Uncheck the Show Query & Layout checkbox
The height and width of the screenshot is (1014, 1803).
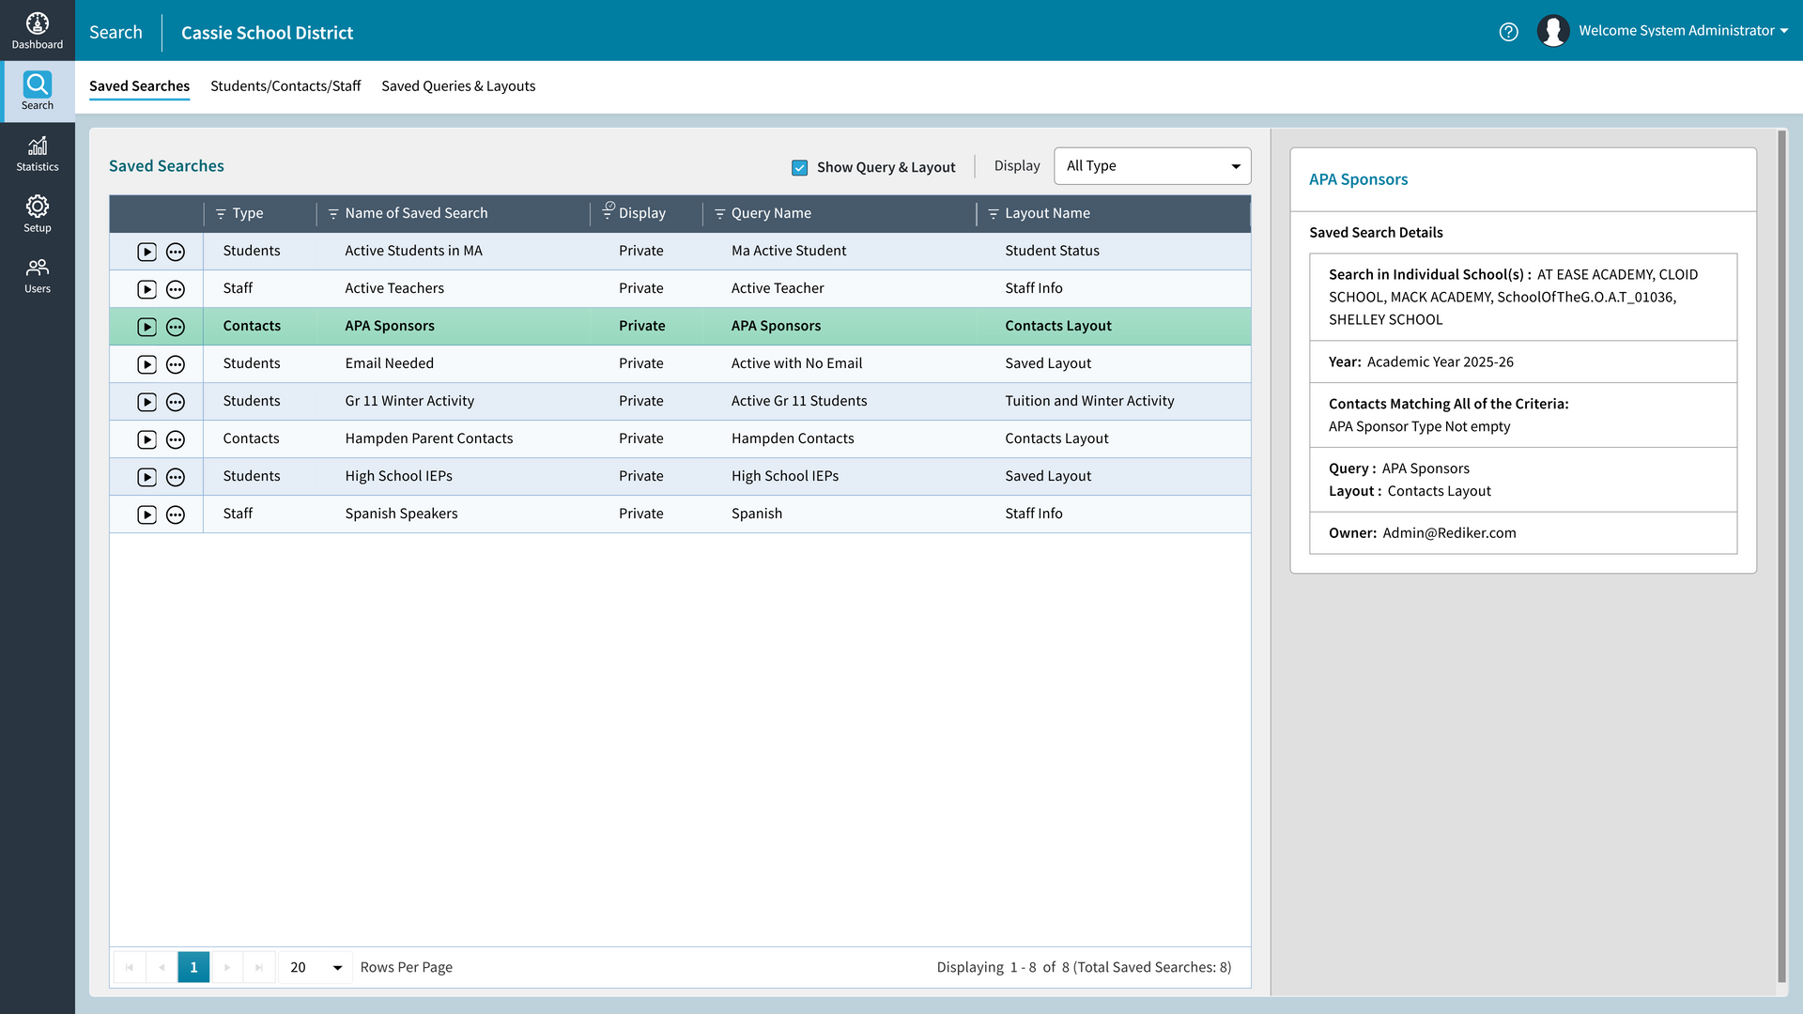(x=799, y=167)
